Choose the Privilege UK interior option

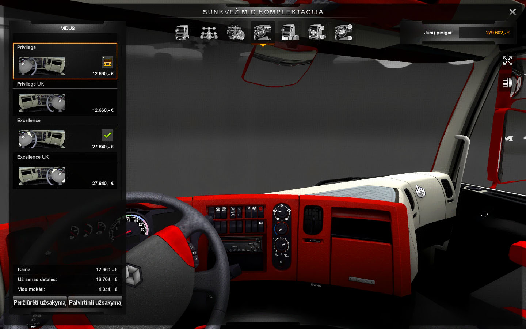(42, 102)
